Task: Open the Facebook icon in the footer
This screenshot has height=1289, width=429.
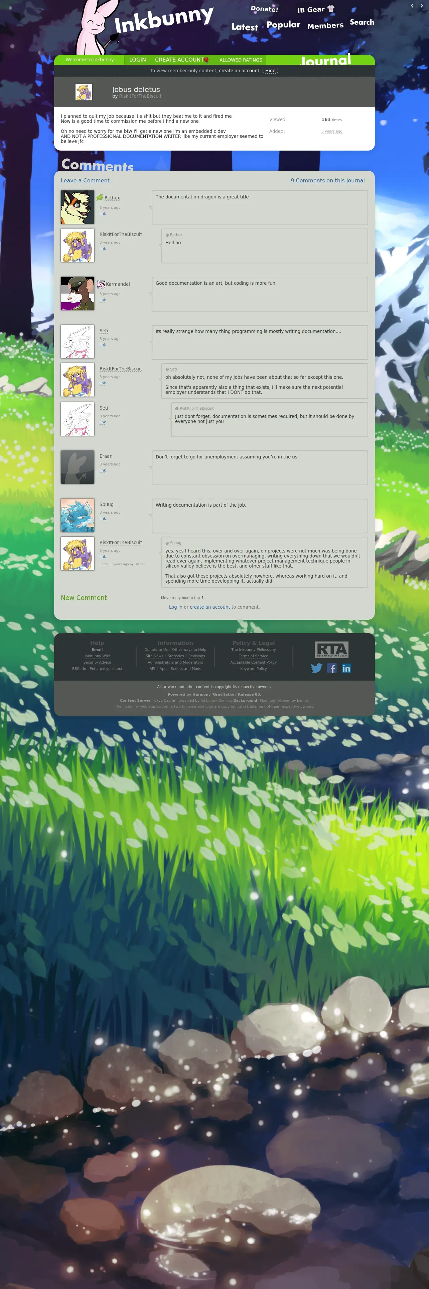Action: [x=332, y=668]
